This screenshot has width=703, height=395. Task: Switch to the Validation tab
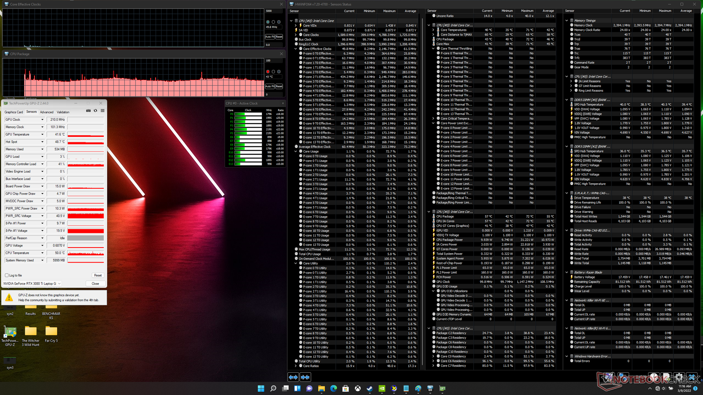pos(63,112)
